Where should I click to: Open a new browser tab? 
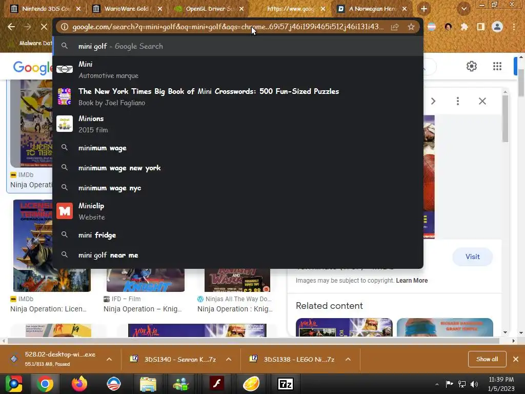pyautogui.click(x=424, y=9)
